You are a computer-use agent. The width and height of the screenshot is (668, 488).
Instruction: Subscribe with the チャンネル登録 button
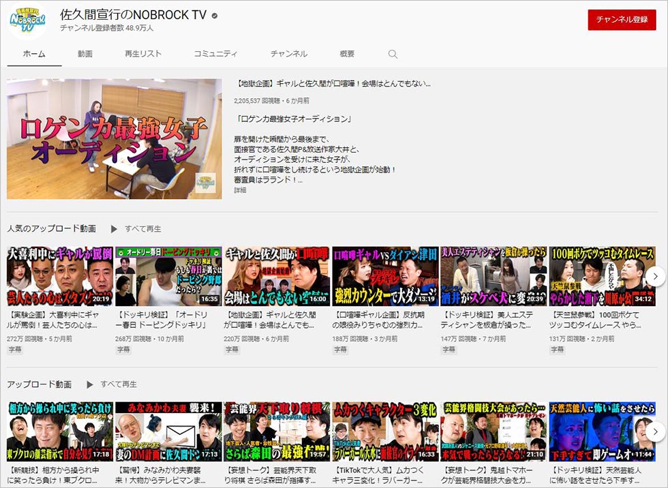pos(622,20)
